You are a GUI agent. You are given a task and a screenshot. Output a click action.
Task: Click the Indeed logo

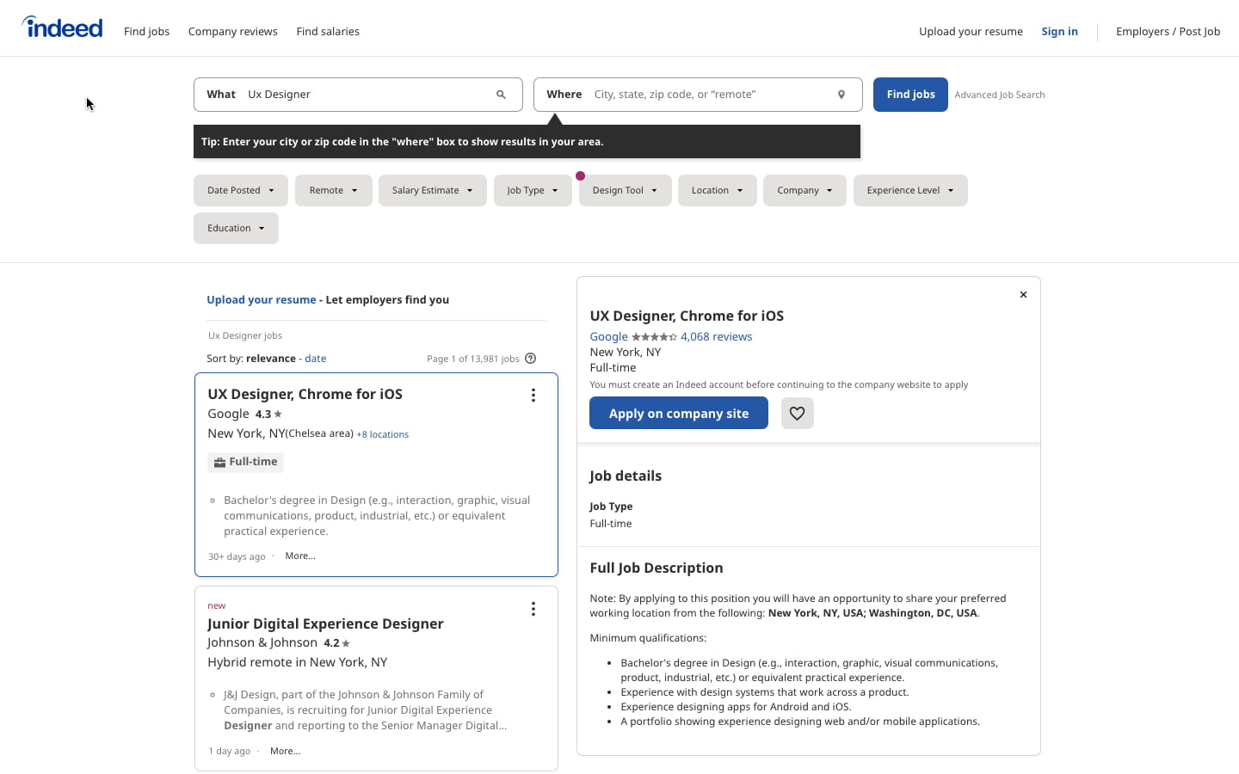[x=61, y=27]
